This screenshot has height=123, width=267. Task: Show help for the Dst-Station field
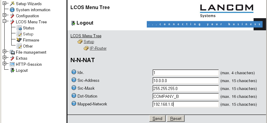[74, 96]
